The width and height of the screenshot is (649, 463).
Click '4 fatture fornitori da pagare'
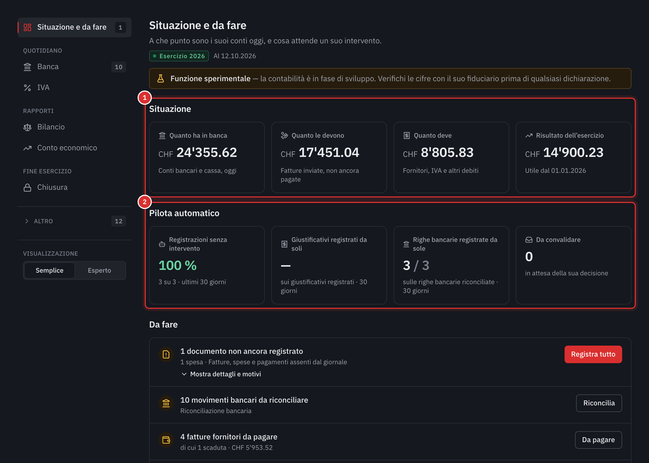(229, 437)
